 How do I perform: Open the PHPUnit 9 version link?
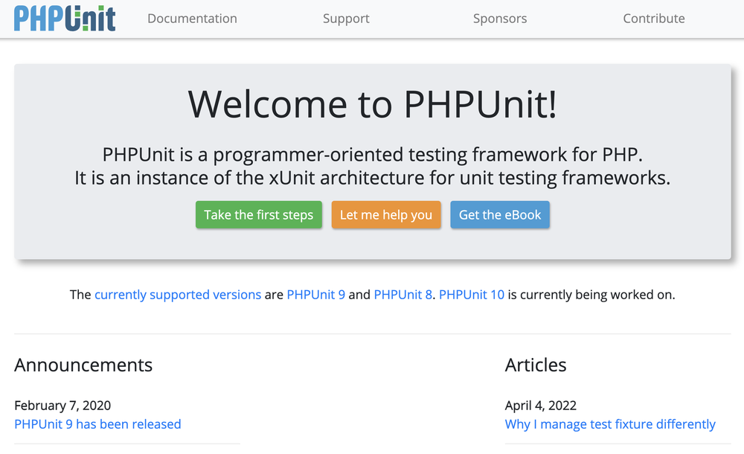point(316,295)
